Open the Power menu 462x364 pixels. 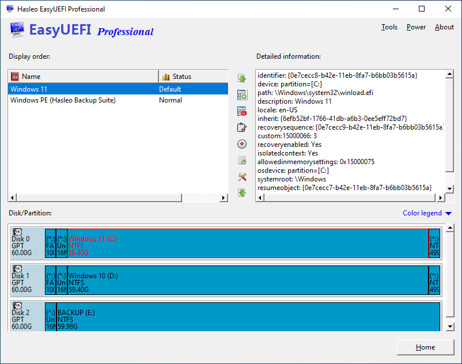416,27
